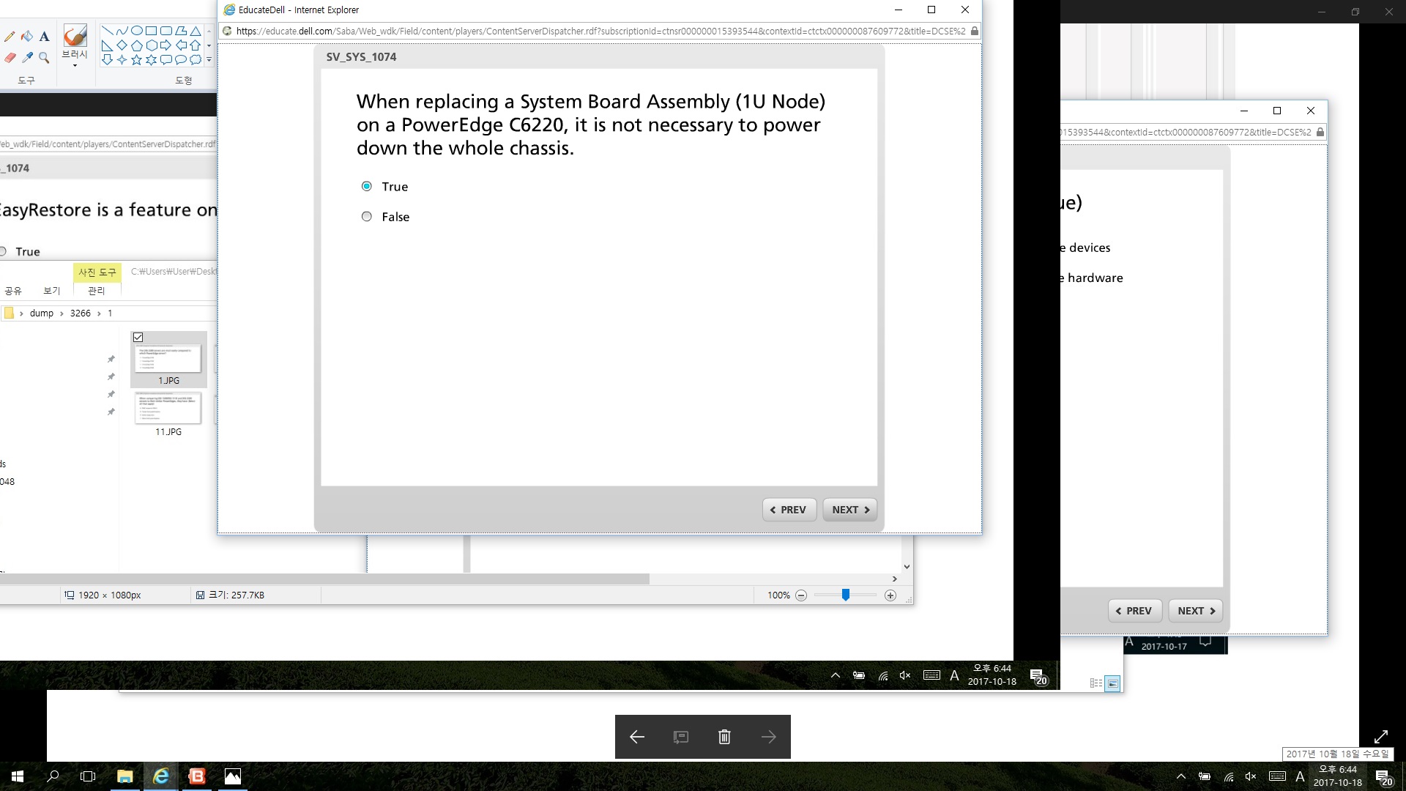Go to previous photo with left arrow
The width and height of the screenshot is (1406, 791).
pyautogui.click(x=637, y=737)
